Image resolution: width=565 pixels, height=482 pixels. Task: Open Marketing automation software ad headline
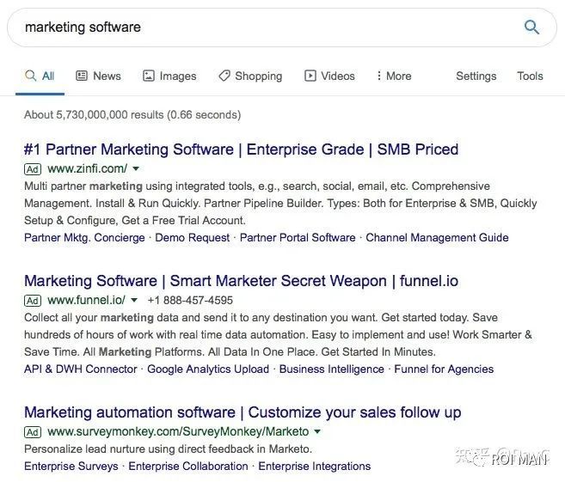click(243, 412)
